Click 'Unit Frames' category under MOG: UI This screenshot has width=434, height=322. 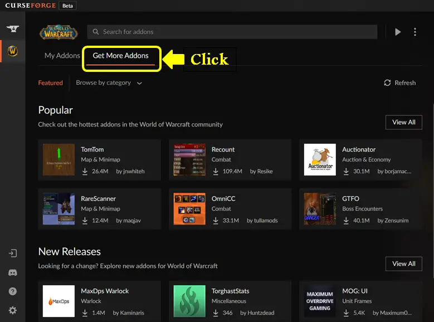(357, 301)
